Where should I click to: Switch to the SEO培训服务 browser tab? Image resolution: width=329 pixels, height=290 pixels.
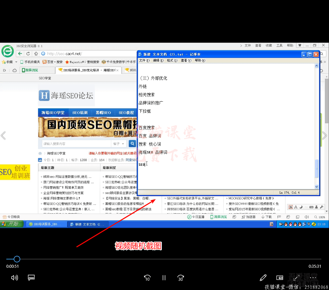pos(88,70)
